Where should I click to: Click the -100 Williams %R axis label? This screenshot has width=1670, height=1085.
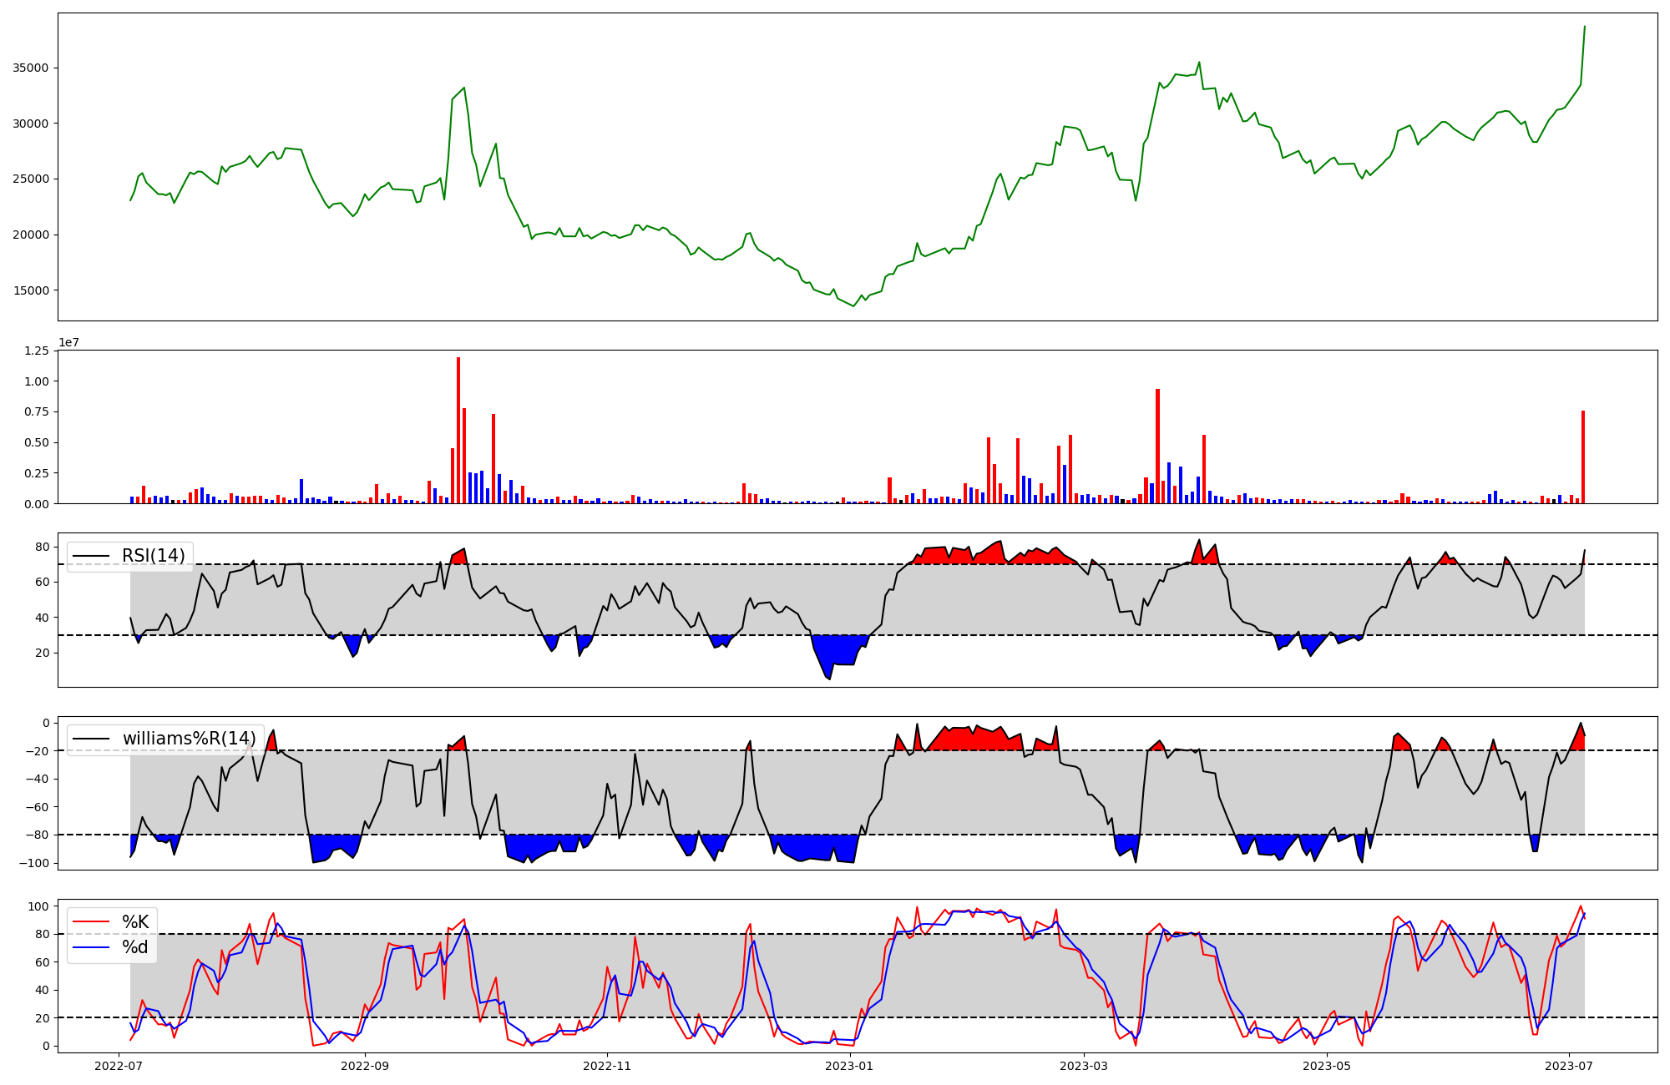tap(34, 863)
